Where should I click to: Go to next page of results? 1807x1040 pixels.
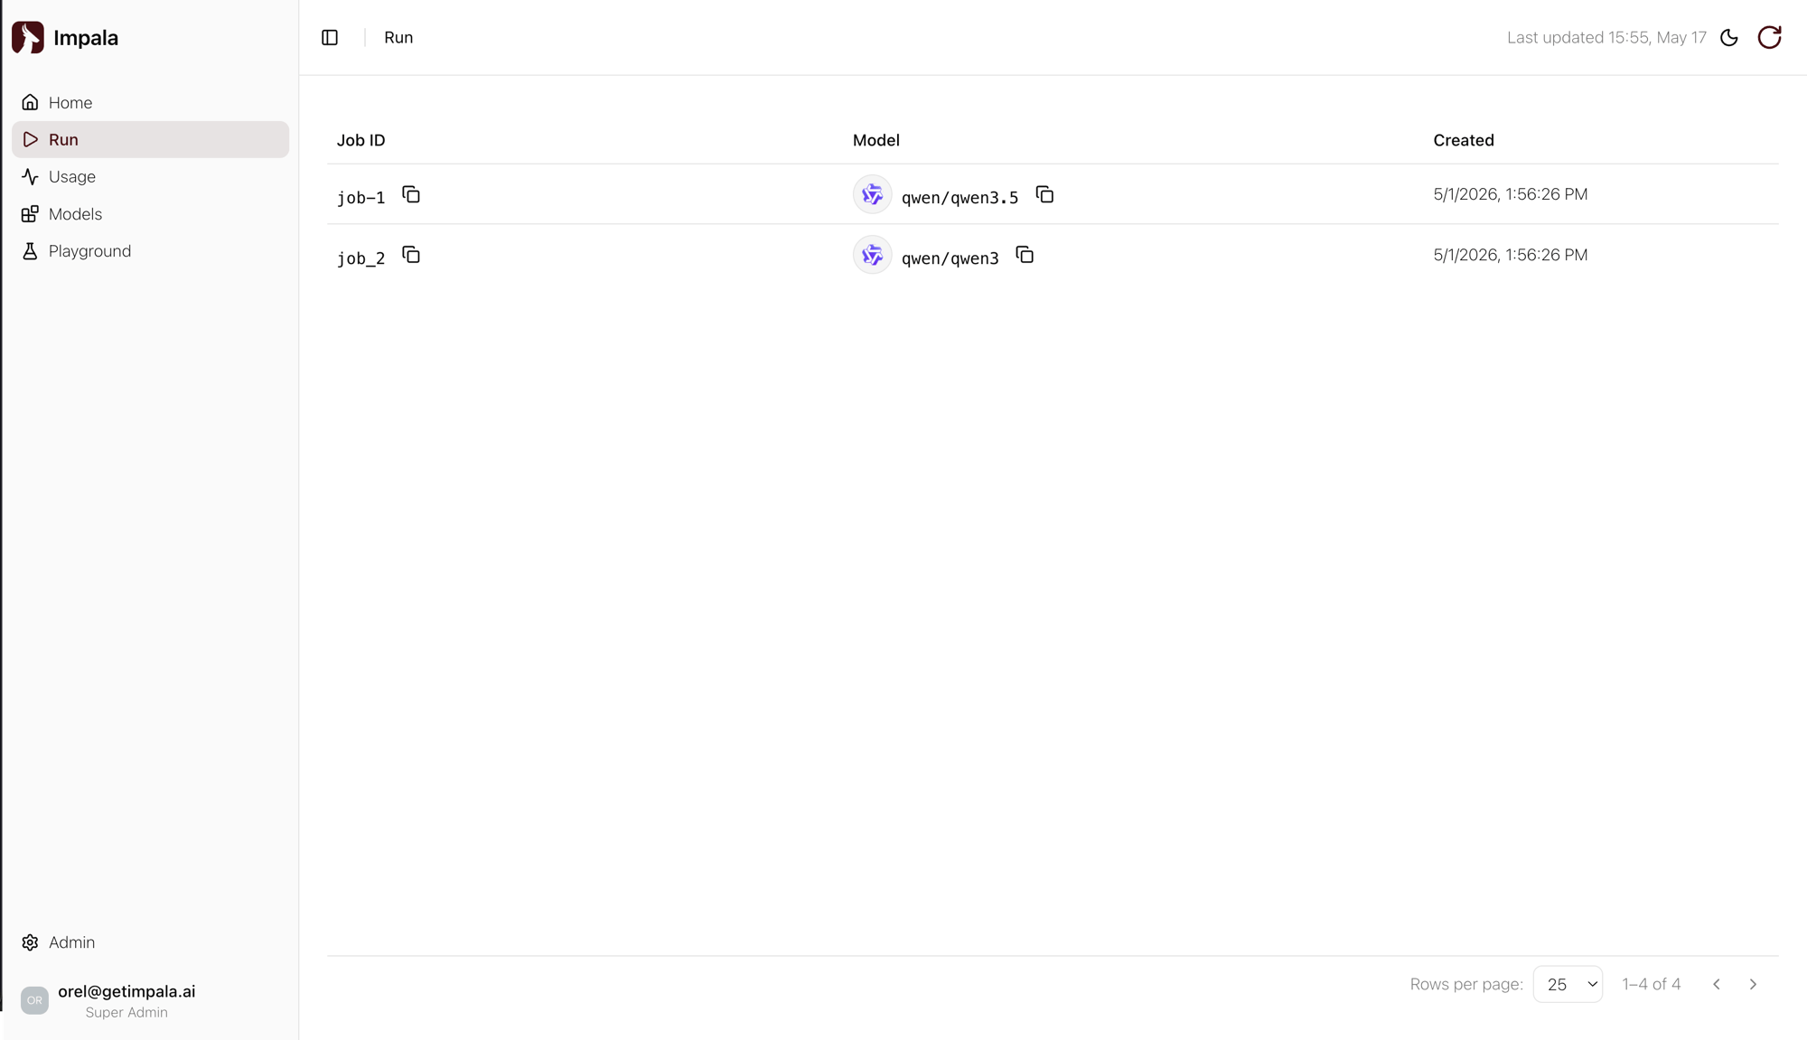[1753, 984]
